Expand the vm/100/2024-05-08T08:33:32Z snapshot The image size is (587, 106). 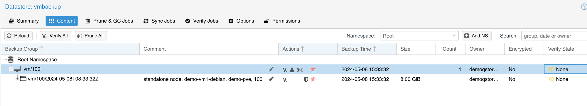point(17,79)
